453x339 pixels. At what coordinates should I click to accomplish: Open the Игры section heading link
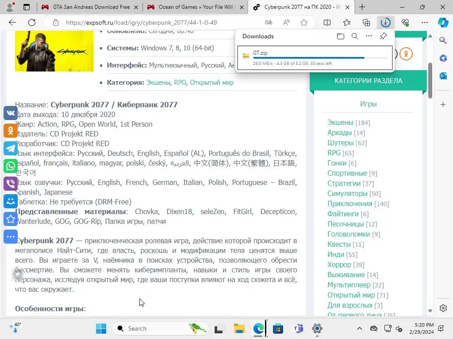click(x=368, y=104)
